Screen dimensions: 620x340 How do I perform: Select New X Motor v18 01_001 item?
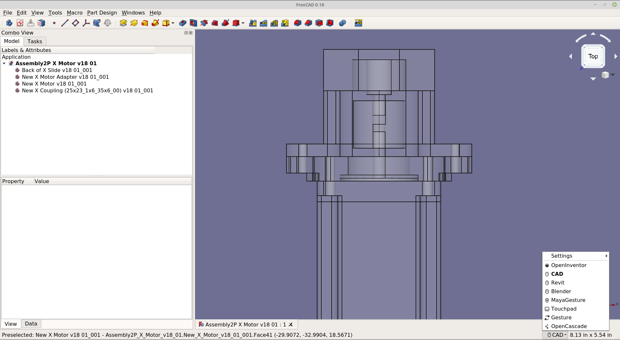54,84
